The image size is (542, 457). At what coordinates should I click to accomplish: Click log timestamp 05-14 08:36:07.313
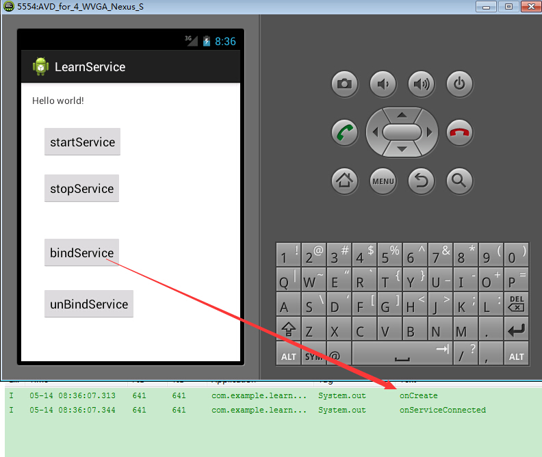click(73, 395)
